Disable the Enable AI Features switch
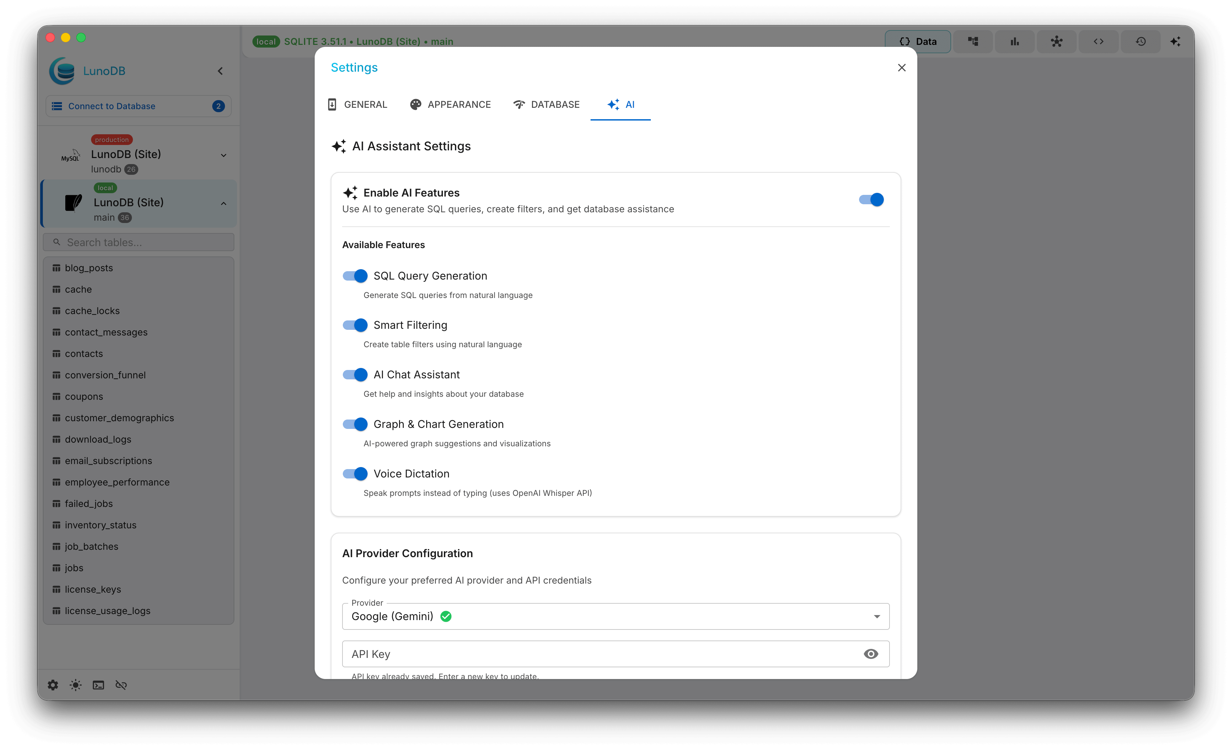Image resolution: width=1232 pixels, height=750 pixels. tap(871, 200)
